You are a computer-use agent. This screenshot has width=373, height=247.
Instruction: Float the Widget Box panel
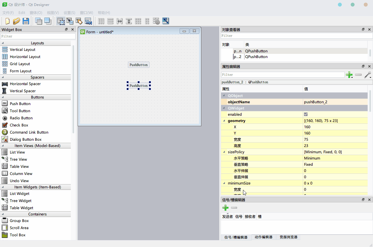pyautogui.click(x=66, y=29)
